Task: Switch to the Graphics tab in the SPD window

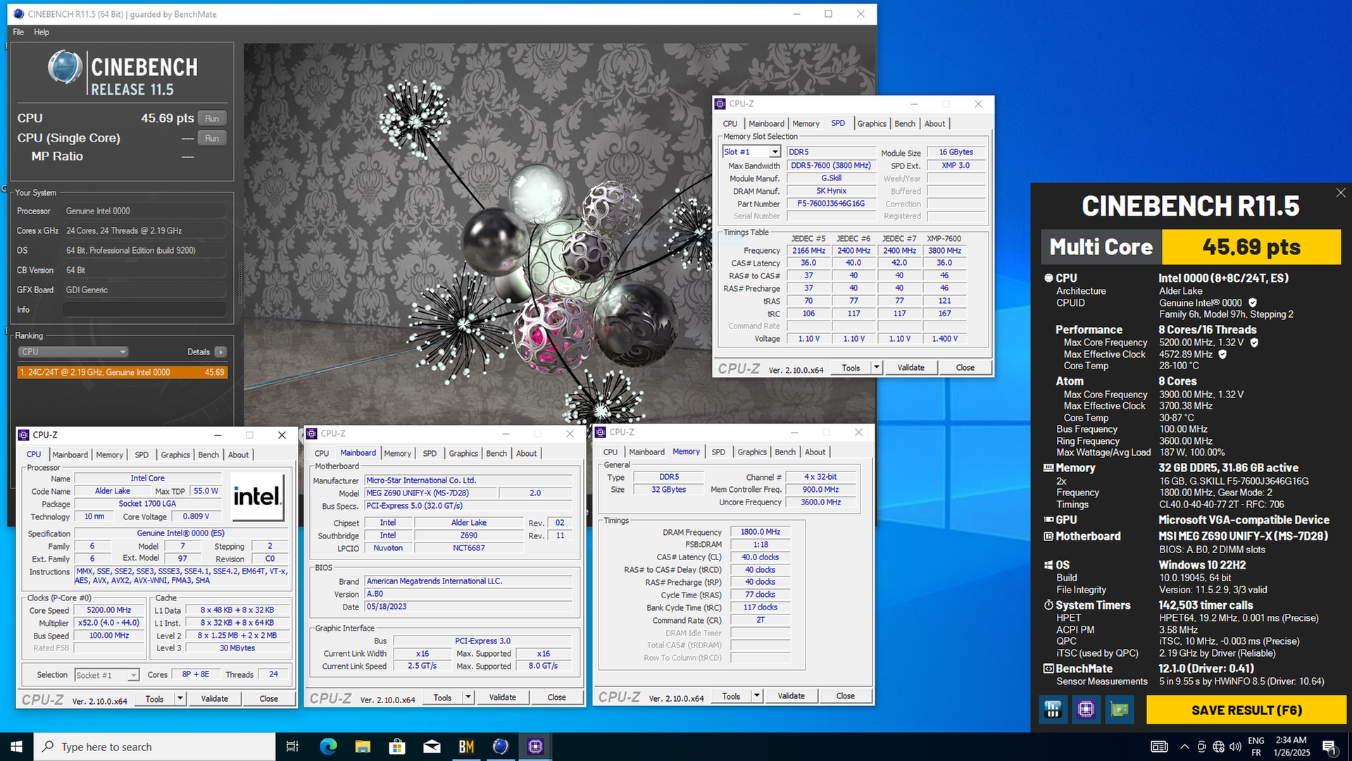Action: tap(872, 123)
